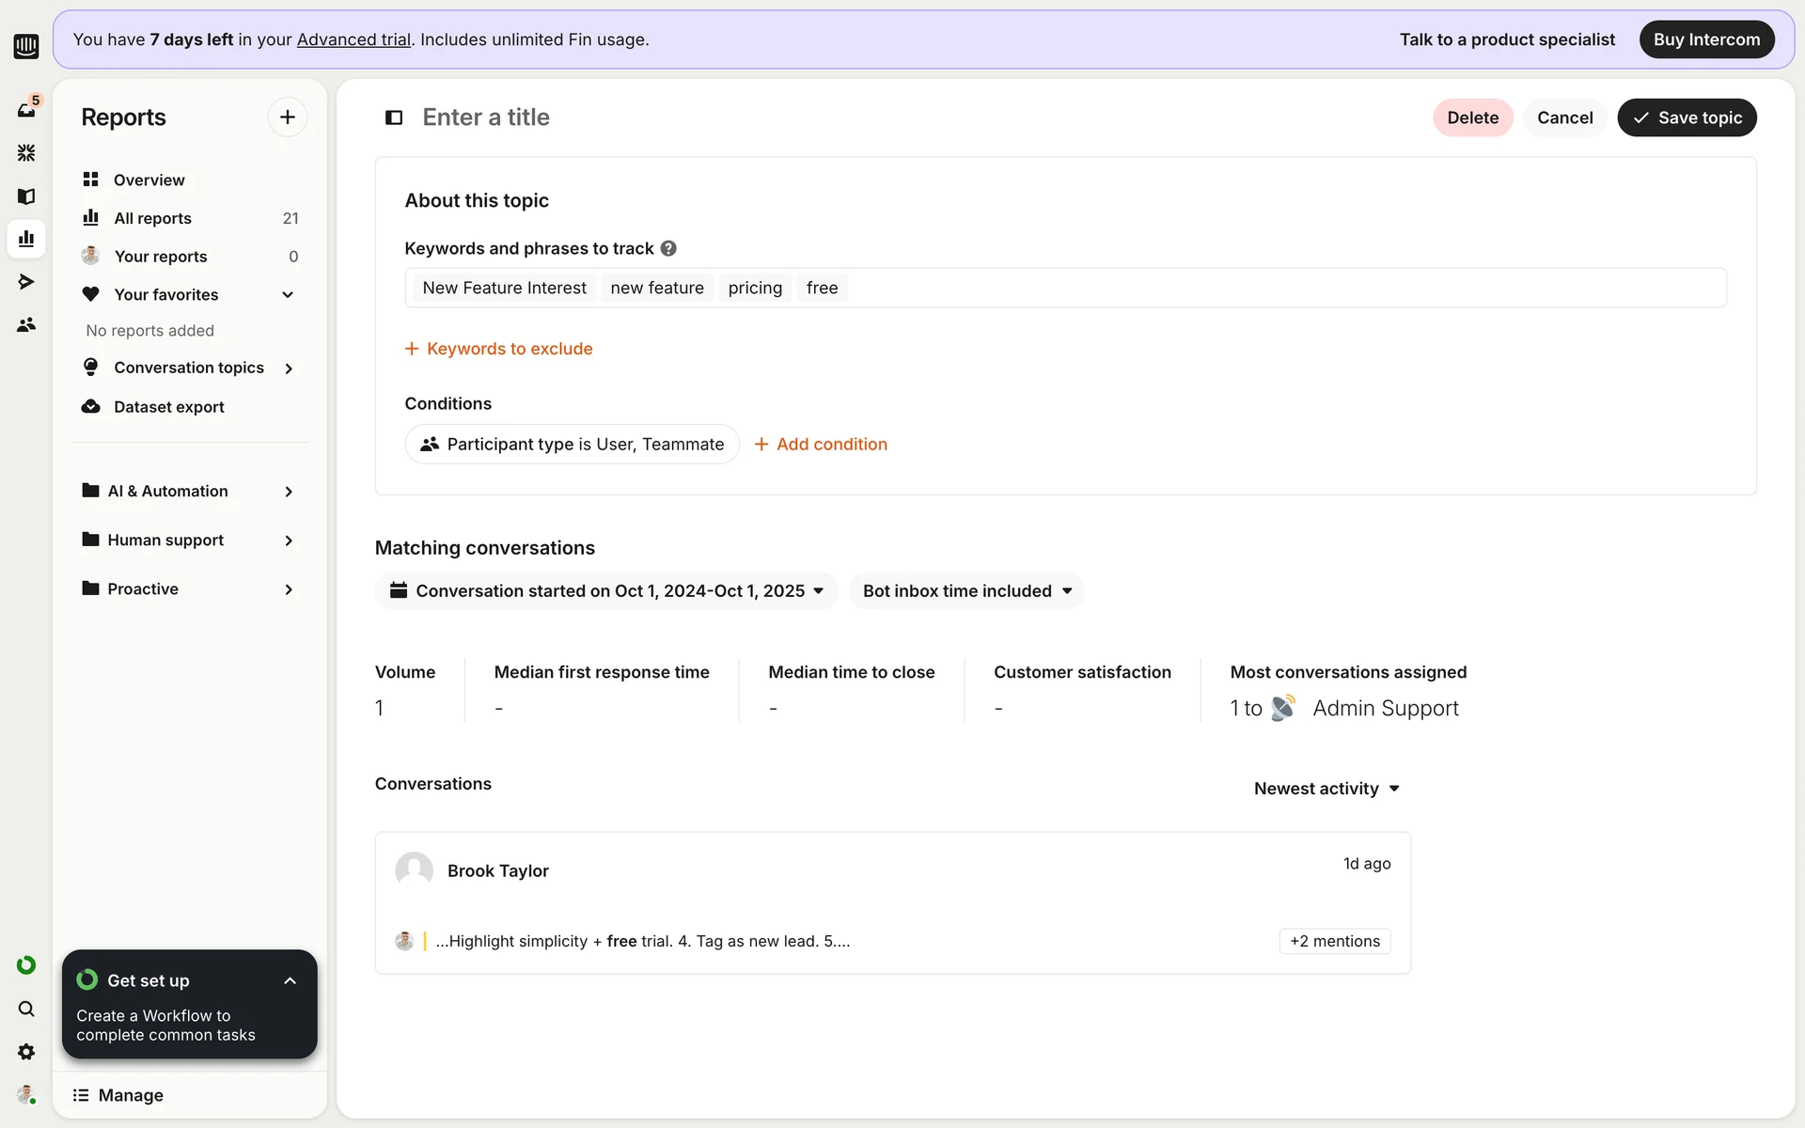The width and height of the screenshot is (1805, 1128).
Task: Open the Fin AI agent icon
Action: click(x=26, y=152)
